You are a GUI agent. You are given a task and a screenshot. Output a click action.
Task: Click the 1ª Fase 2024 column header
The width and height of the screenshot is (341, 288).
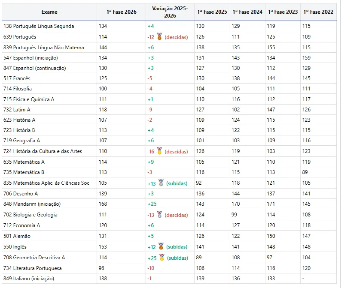coord(247,12)
